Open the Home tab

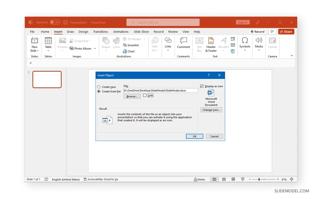45,32
